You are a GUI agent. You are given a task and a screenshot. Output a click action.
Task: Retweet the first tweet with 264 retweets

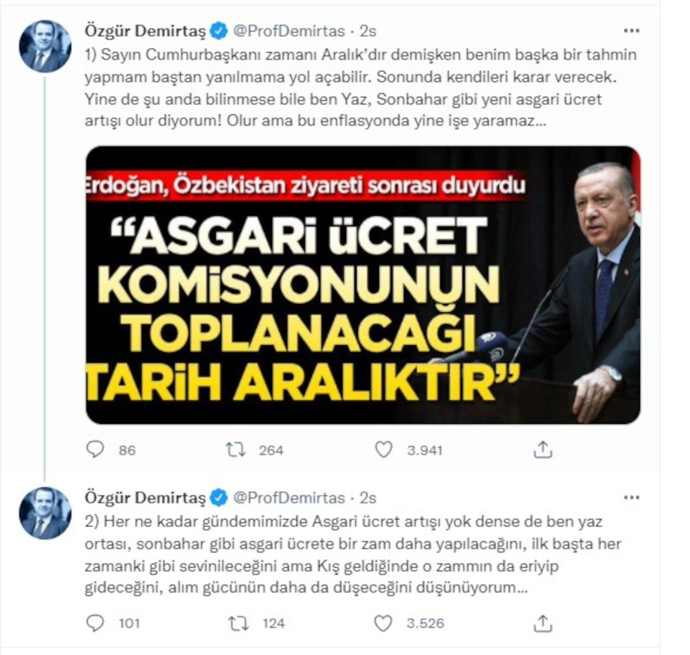[x=236, y=449]
